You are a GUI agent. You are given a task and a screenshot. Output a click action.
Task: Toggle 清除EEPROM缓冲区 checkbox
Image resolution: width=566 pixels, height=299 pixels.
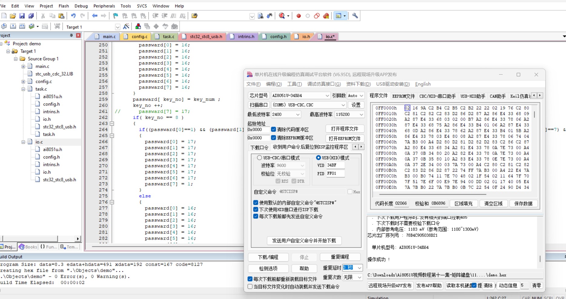[x=273, y=138]
